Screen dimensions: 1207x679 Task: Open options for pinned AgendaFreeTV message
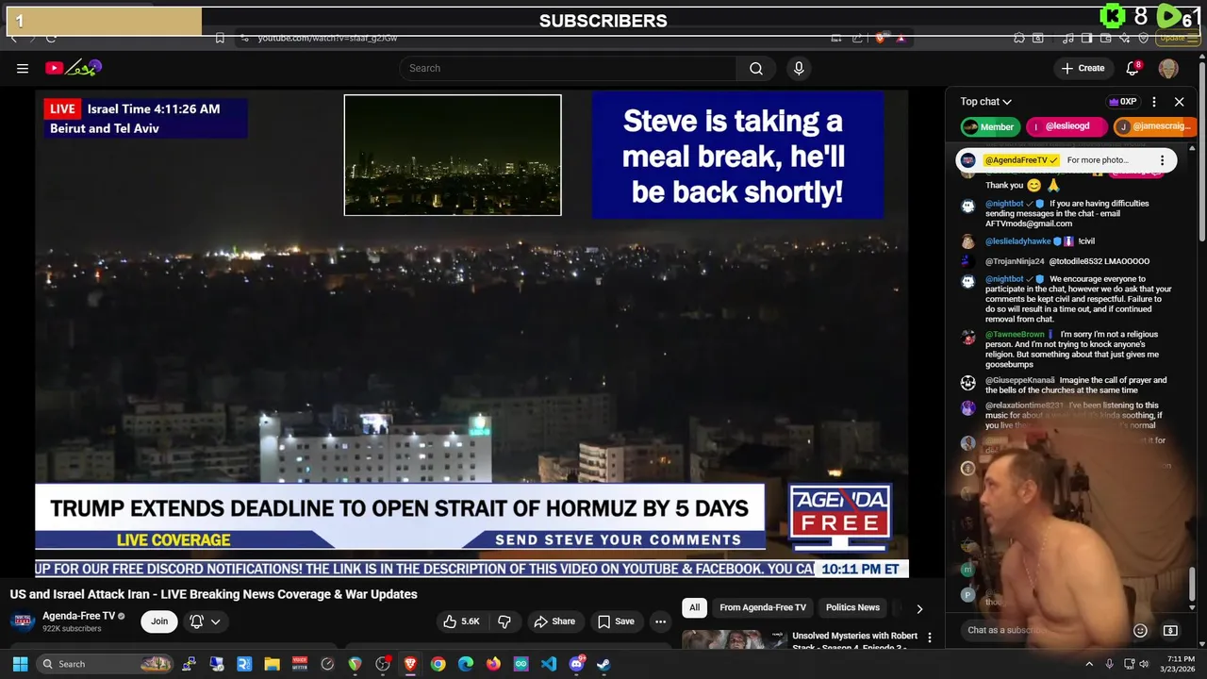1162,160
